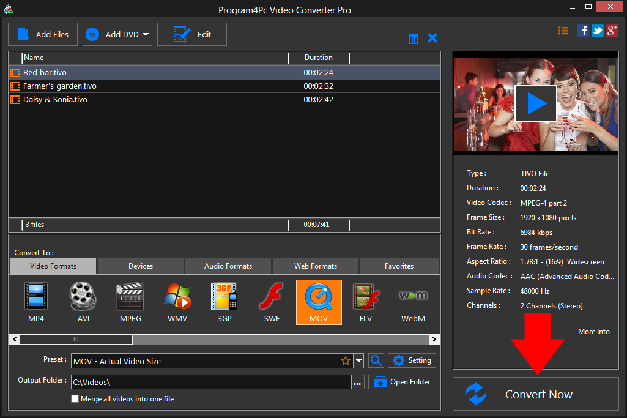Click the blue X clear-list icon
The height and width of the screenshot is (418, 627).
tap(432, 38)
